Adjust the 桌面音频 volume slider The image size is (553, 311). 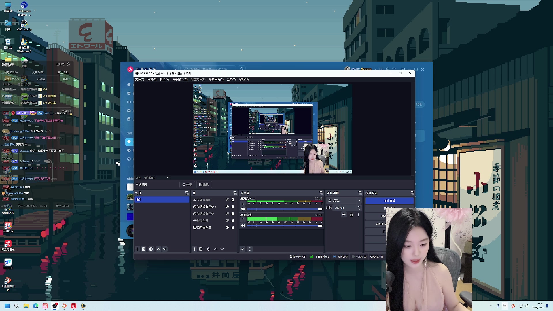coord(285,226)
